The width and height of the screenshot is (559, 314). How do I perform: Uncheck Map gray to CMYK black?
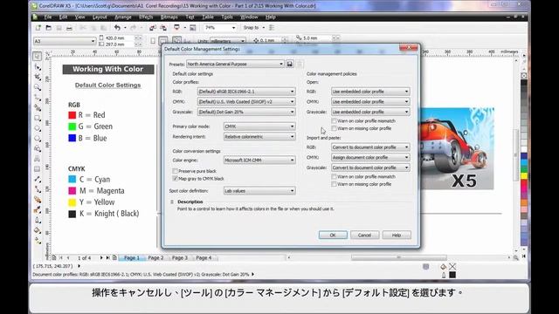coord(175,179)
